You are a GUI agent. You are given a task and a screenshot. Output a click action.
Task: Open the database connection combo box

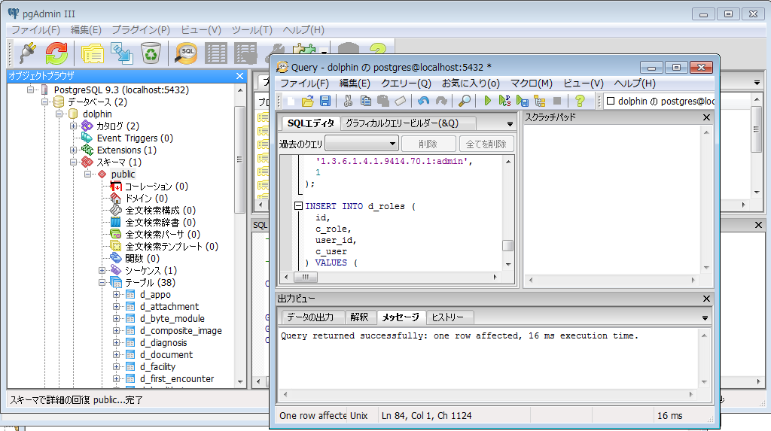659,102
